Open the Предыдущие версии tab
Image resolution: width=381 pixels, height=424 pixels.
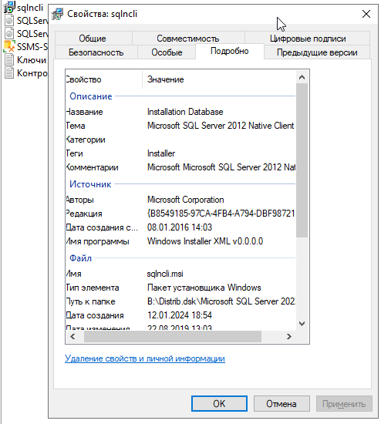[x=317, y=52]
